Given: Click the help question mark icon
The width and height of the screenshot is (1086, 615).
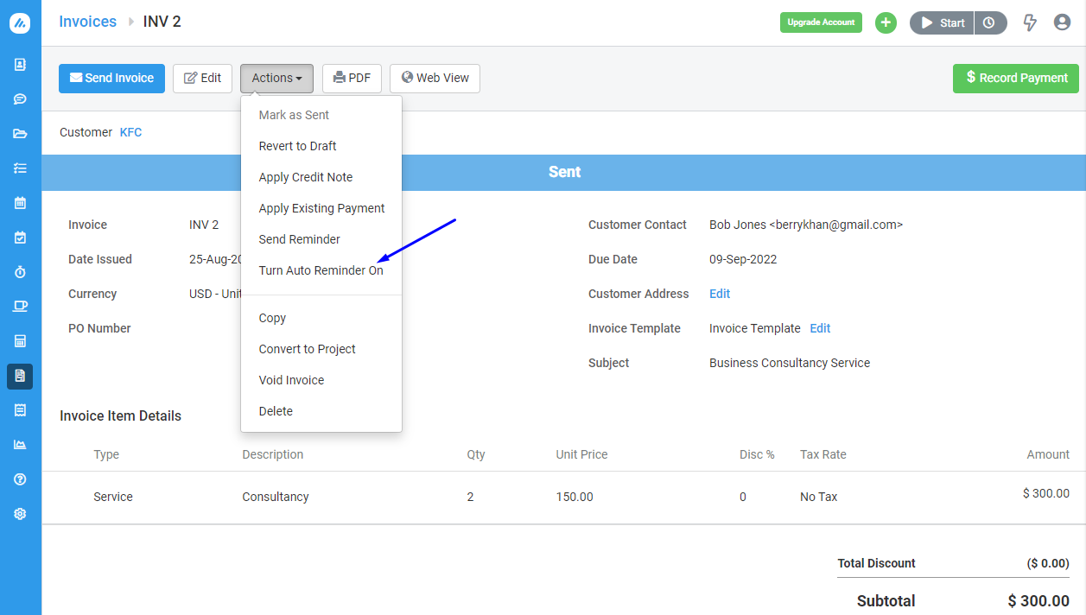Looking at the screenshot, I should coord(20,479).
